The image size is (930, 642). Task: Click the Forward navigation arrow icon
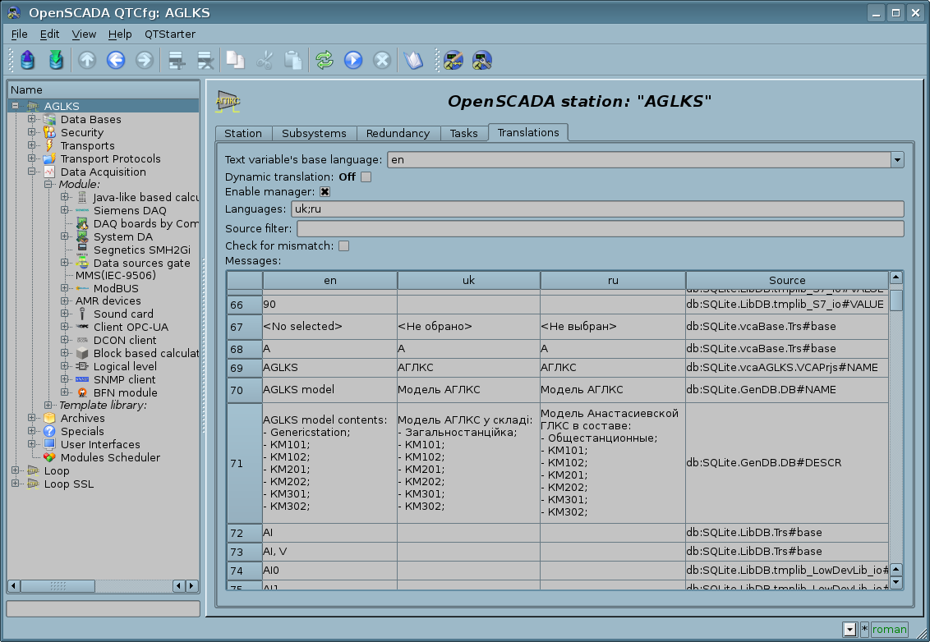144,60
